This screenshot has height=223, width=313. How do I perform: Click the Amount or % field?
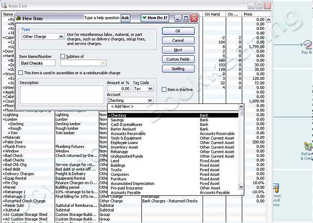[119, 89]
